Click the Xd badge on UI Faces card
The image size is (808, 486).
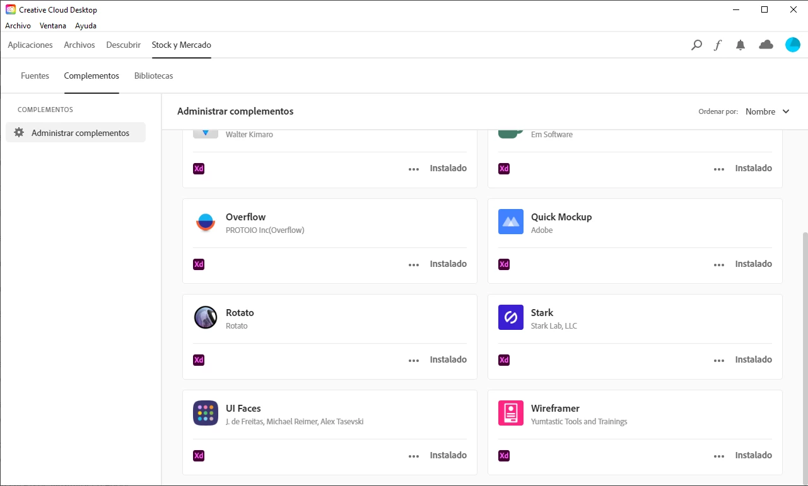tap(199, 456)
